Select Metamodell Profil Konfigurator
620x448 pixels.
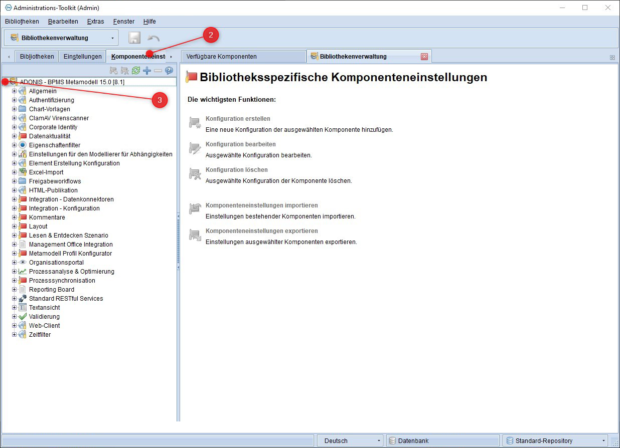point(71,254)
